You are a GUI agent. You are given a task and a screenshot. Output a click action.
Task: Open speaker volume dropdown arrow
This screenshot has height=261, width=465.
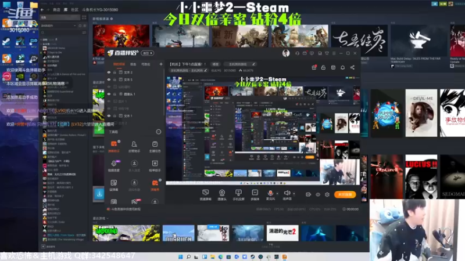pyautogui.click(x=294, y=194)
